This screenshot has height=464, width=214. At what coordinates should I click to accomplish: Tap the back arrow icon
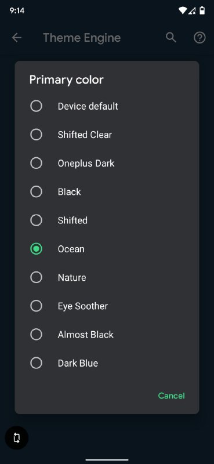pyautogui.click(x=17, y=38)
